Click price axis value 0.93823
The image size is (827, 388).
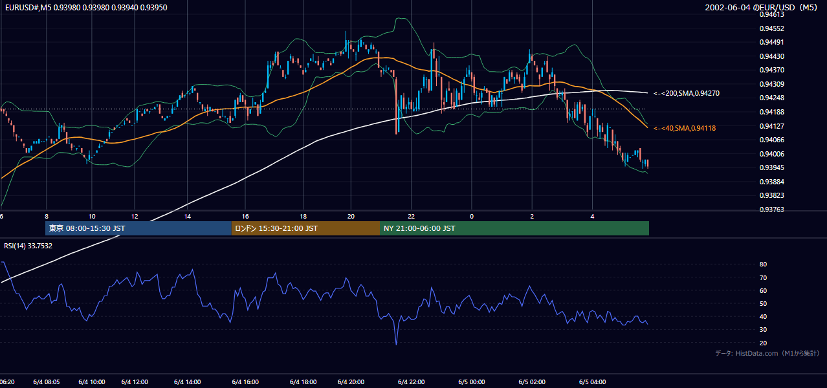(771, 195)
